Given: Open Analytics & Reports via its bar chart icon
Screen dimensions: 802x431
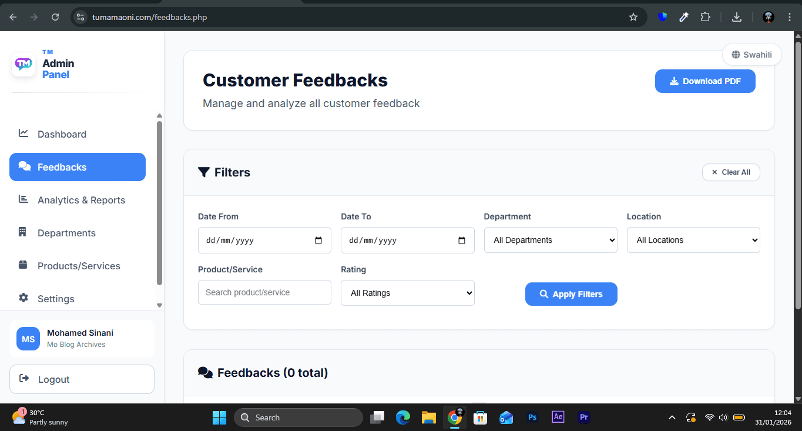Looking at the screenshot, I should coord(23,199).
